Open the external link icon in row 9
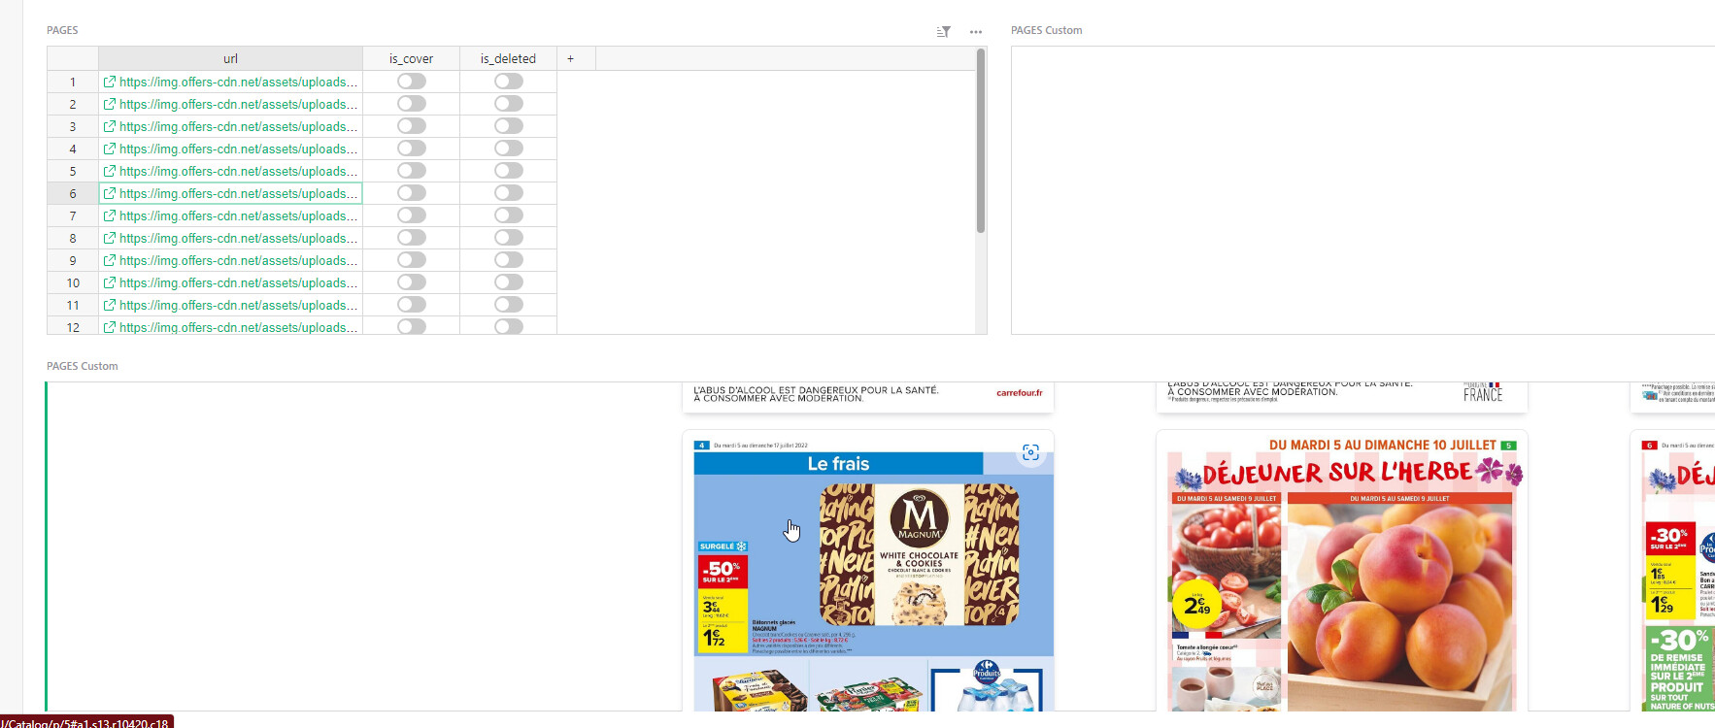 110,261
